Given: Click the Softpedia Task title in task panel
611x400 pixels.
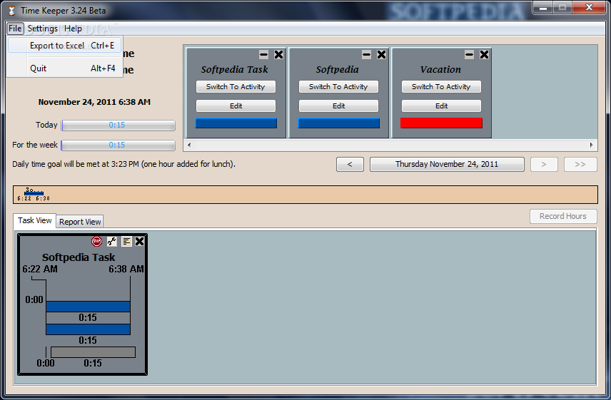Looking at the screenshot, I should click(79, 257).
